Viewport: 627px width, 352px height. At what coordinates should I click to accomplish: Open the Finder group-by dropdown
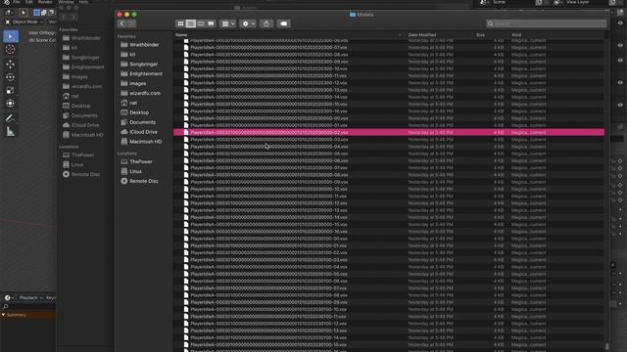228,23
